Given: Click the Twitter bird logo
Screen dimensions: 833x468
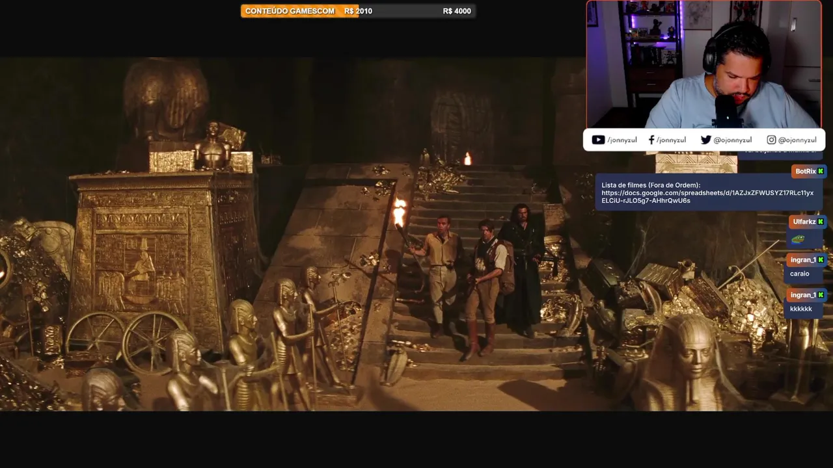Looking at the screenshot, I should [x=705, y=140].
